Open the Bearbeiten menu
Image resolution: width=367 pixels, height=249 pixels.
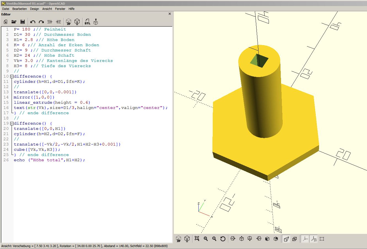coord(20,9)
